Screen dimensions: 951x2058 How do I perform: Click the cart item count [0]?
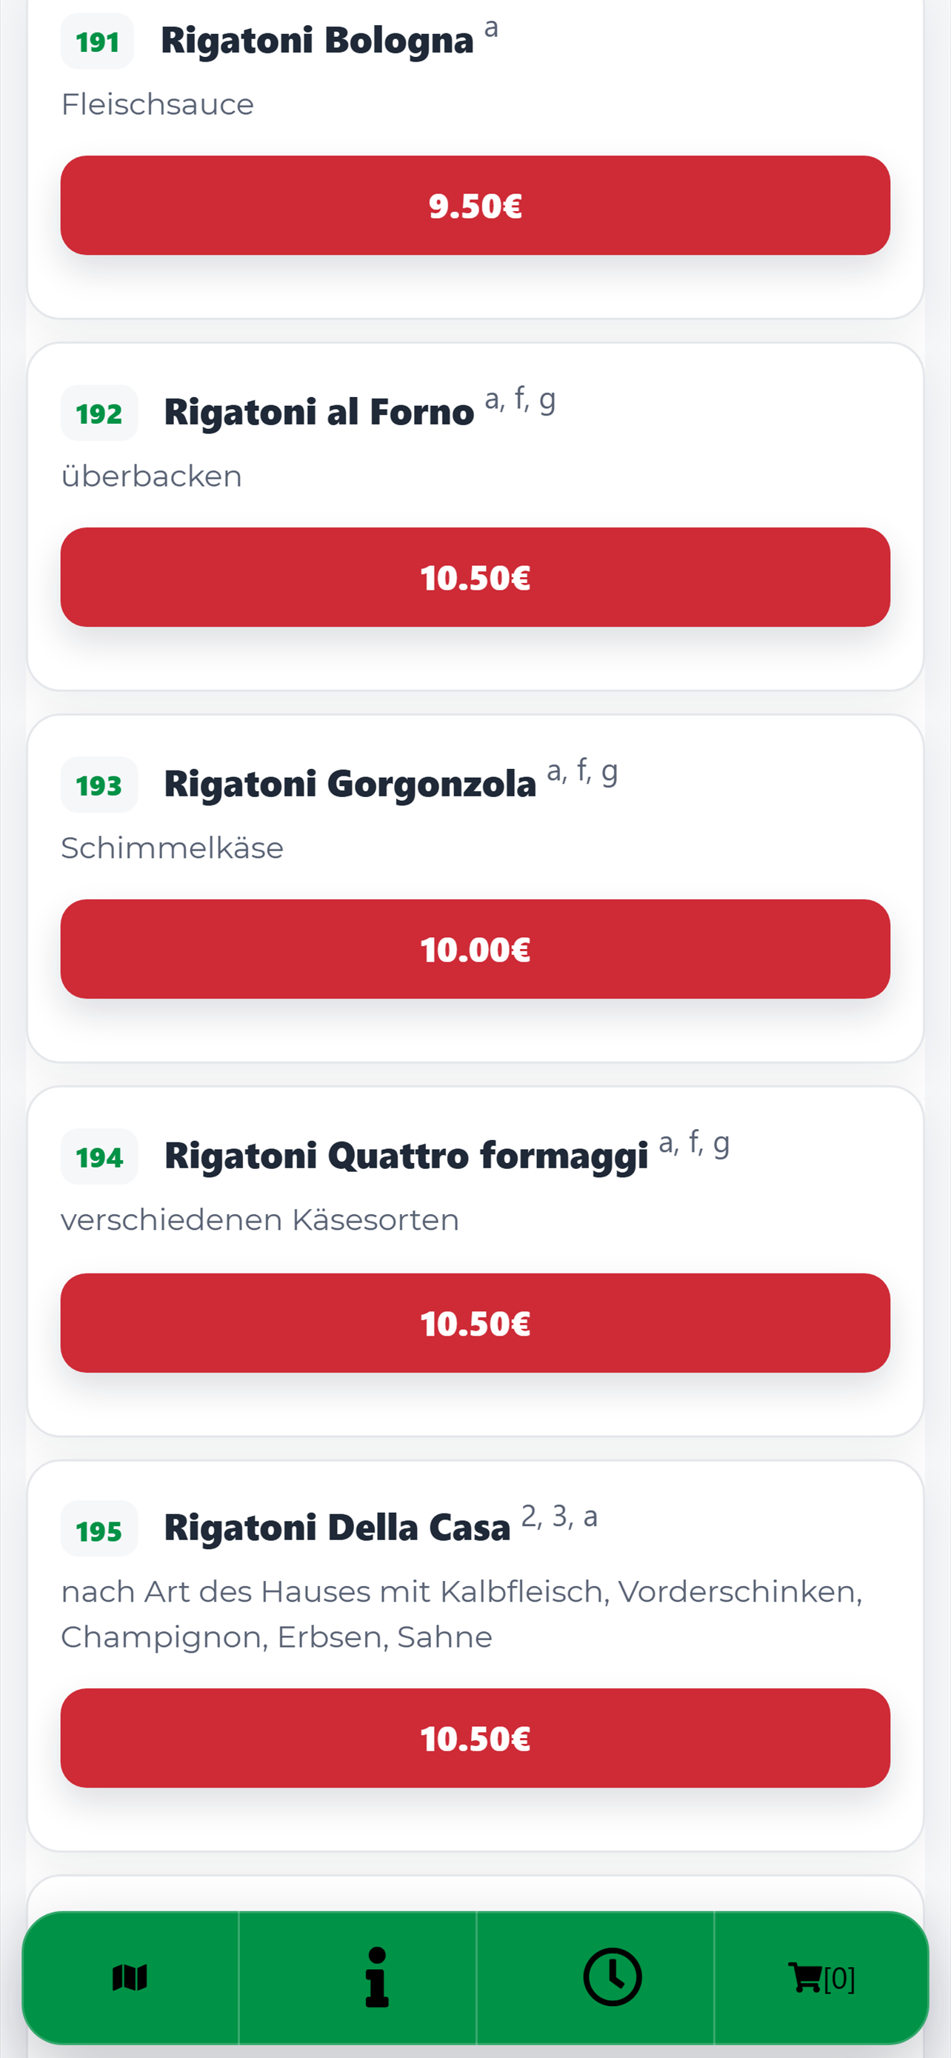pos(839,1979)
